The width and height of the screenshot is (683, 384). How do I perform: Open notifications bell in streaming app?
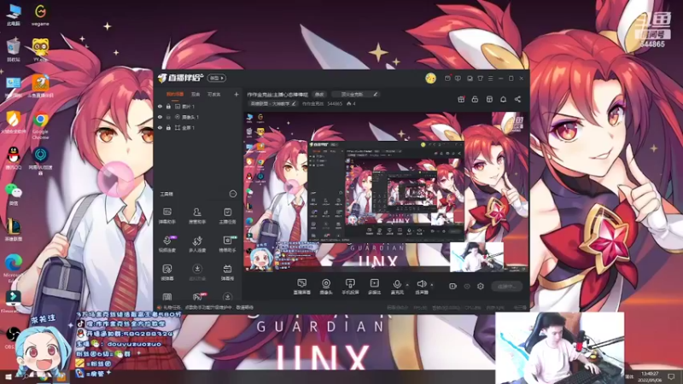click(x=503, y=99)
